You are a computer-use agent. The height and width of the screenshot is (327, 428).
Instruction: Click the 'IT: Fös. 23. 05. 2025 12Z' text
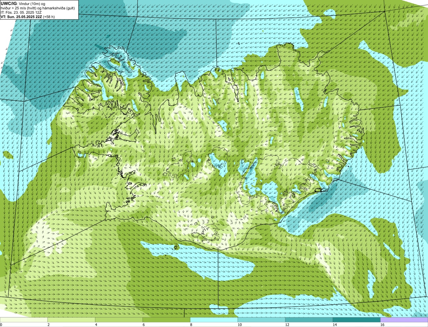pos(21,12)
